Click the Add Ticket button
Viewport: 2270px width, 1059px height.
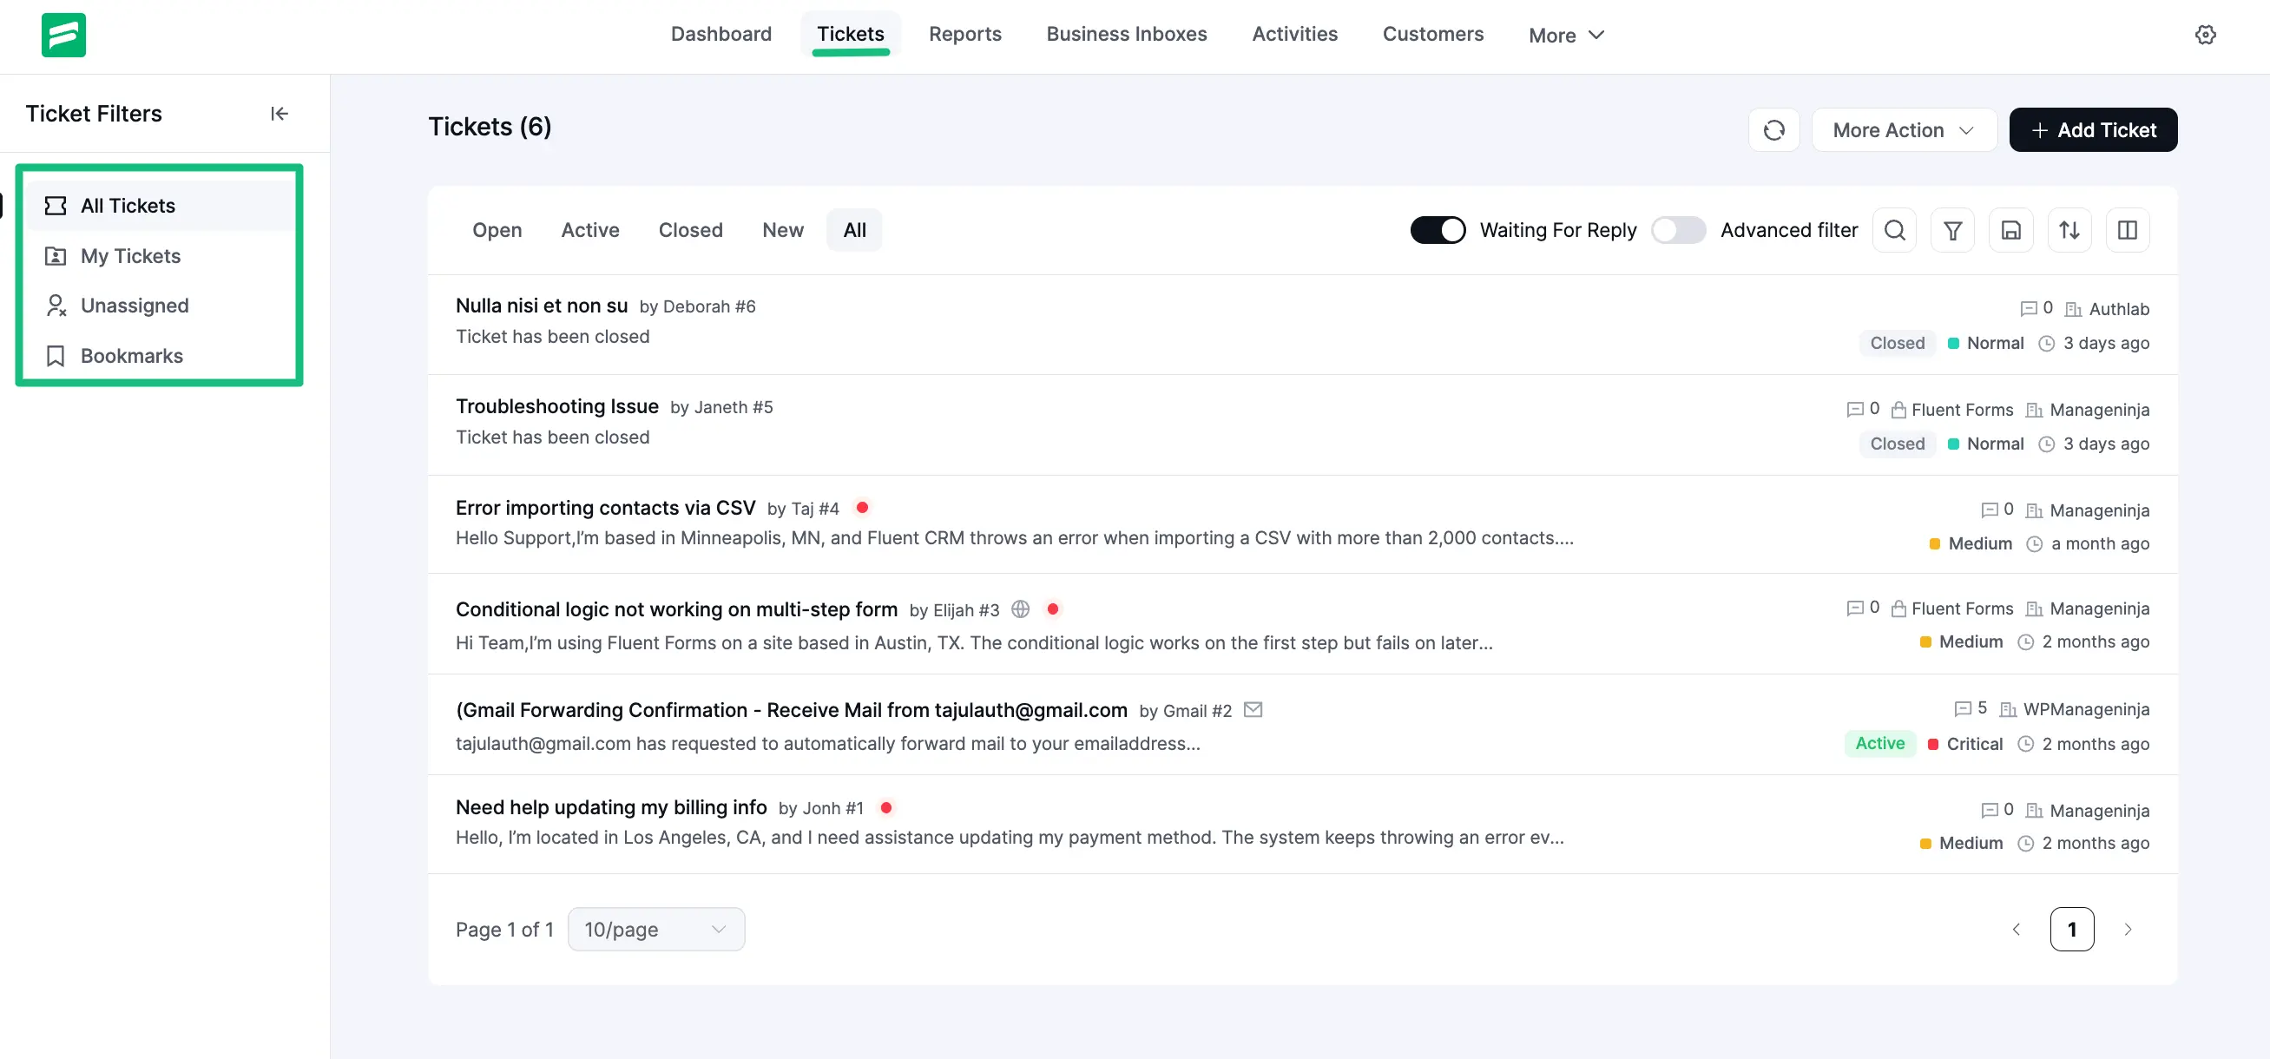[2092, 130]
